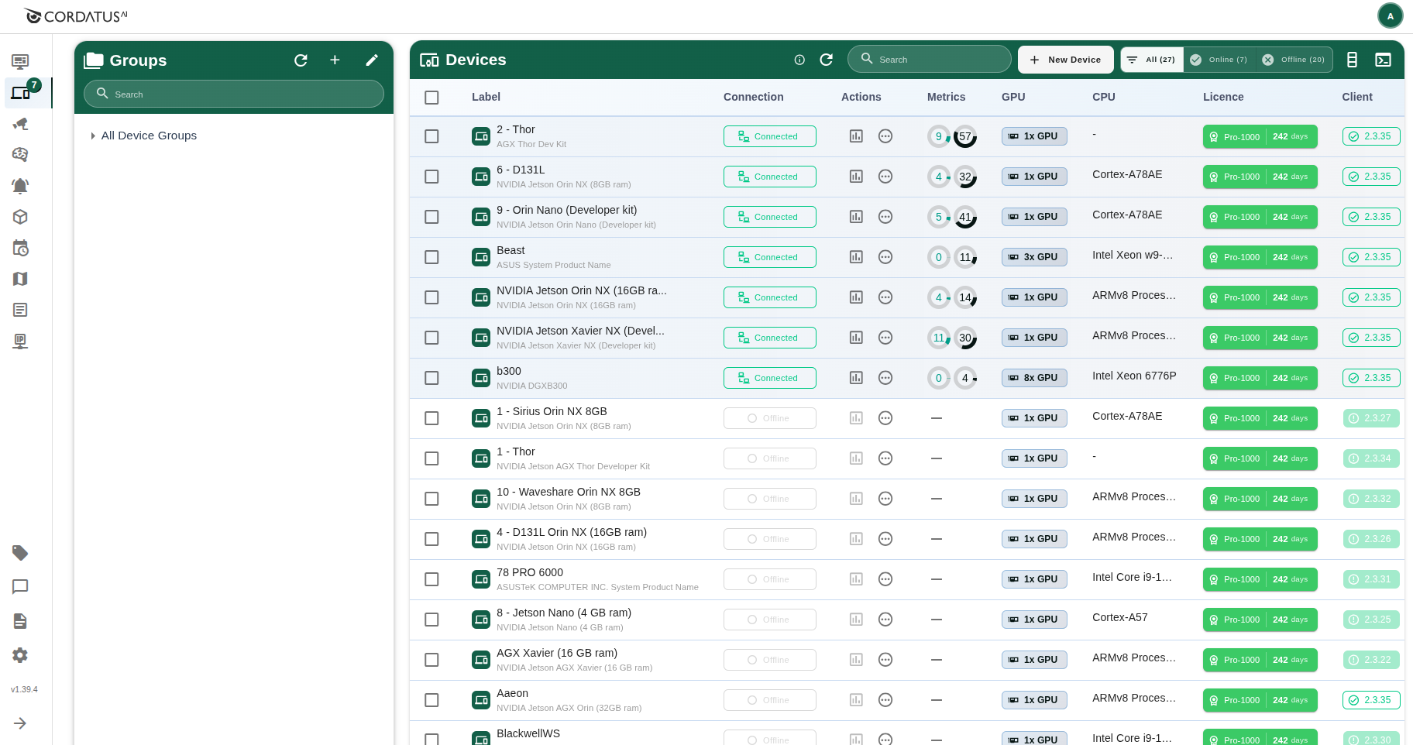
Task: Click the 11 metric gauge for Xavier NX
Action: pos(939,338)
